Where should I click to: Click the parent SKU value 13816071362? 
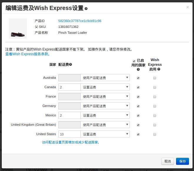click(x=68, y=27)
